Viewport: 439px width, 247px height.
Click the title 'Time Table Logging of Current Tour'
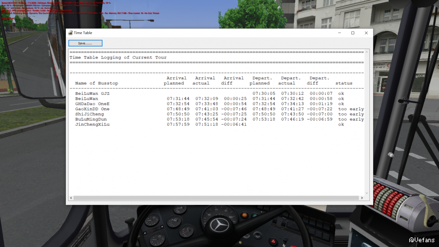[x=118, y=58]
